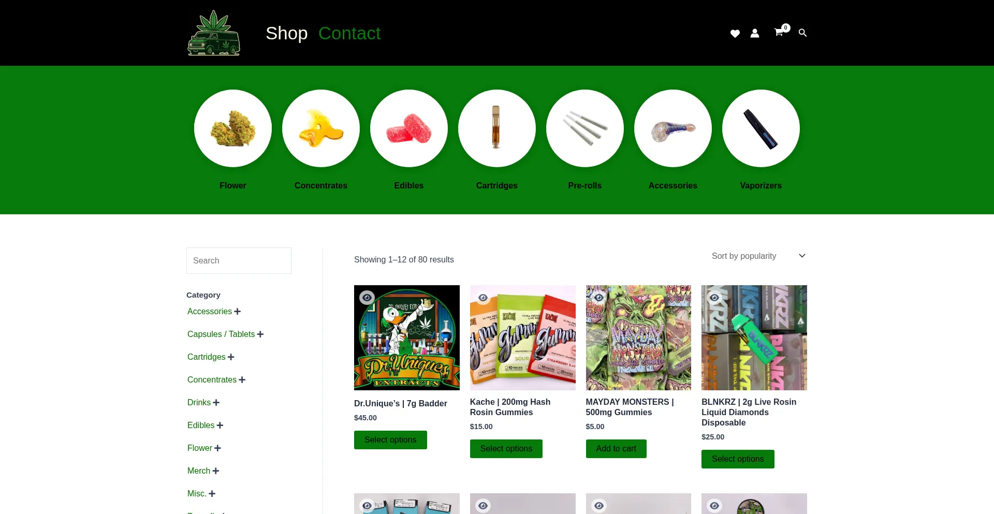This screenshot has width=994, height=514.
Task: Focus the sidebar Search input field
Action: [x=239, y=261]
